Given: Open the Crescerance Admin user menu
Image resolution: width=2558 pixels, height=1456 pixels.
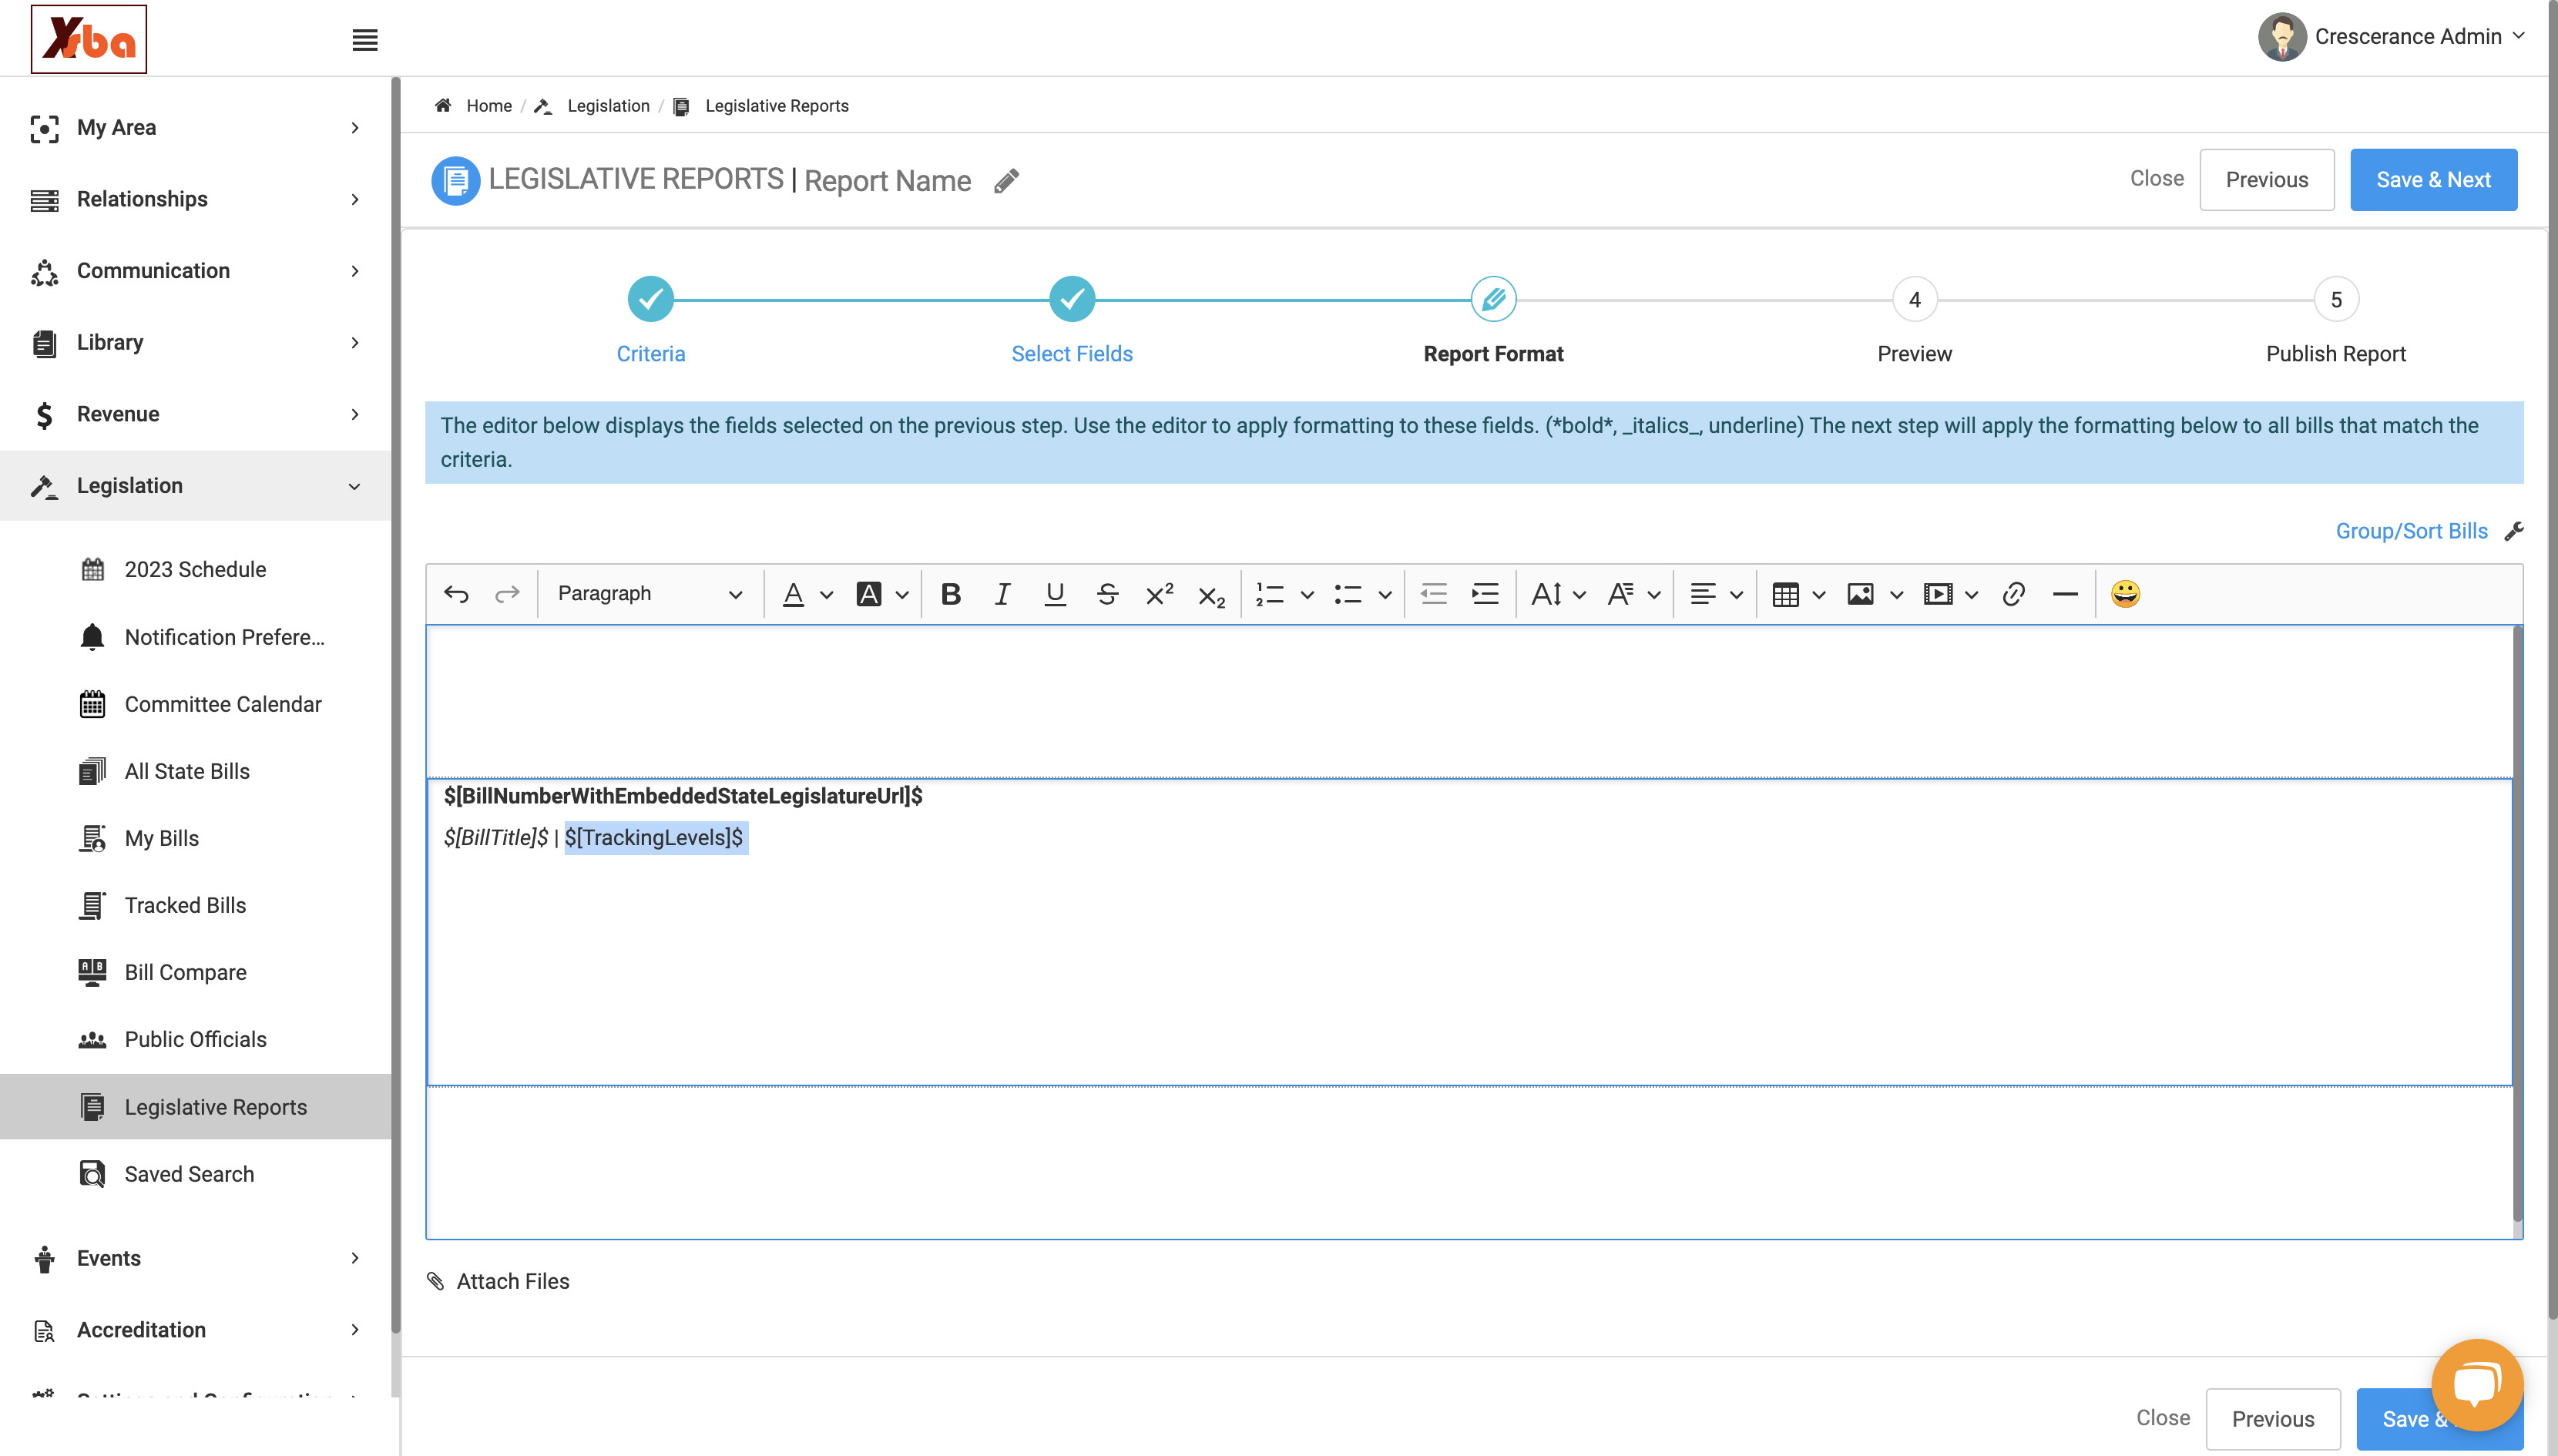Looking at the screenshot, I should (2394, 37).
